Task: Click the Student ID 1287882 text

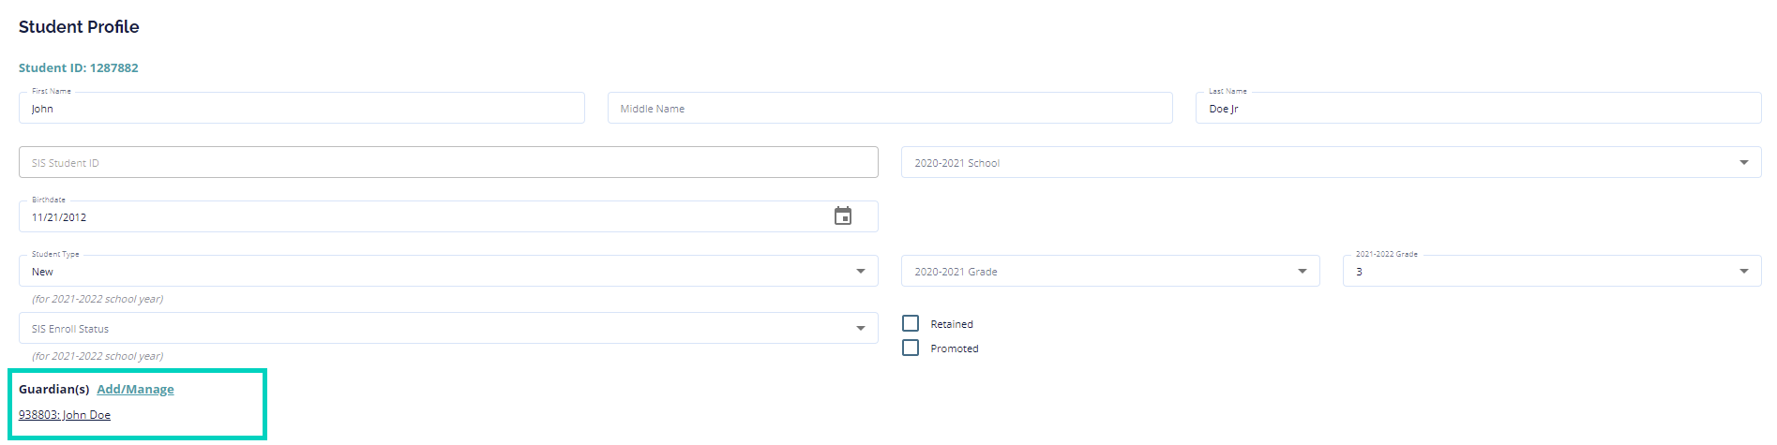Action: [79, 68]
